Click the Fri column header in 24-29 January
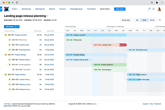The height and width of the screenshot is (110, 165). click(x=96, y=30)
